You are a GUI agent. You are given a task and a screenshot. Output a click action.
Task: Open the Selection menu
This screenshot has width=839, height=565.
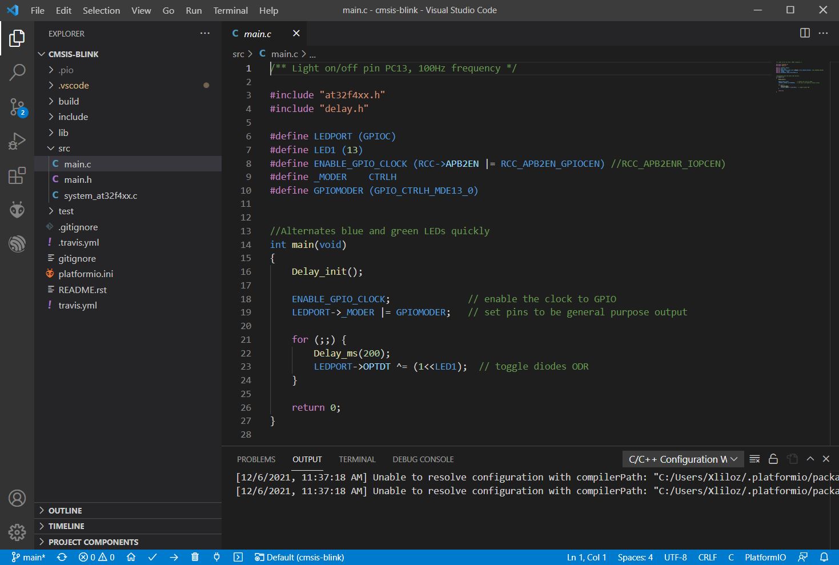click(x=102, y=10)
